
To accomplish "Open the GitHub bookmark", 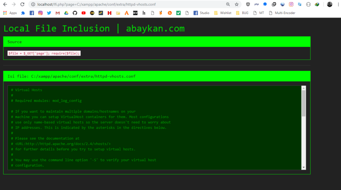I will (75, 13).
